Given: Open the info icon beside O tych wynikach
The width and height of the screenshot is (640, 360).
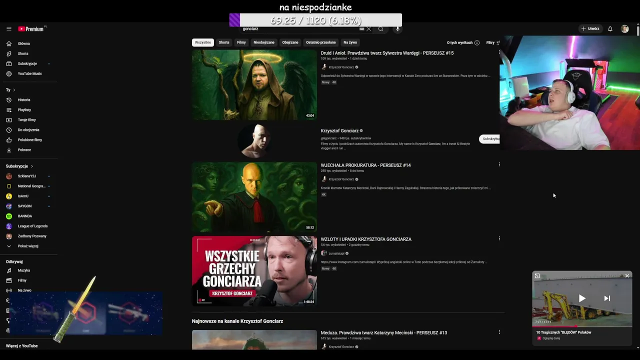Looking at the screenshot, I should click(x=477, y=43).
